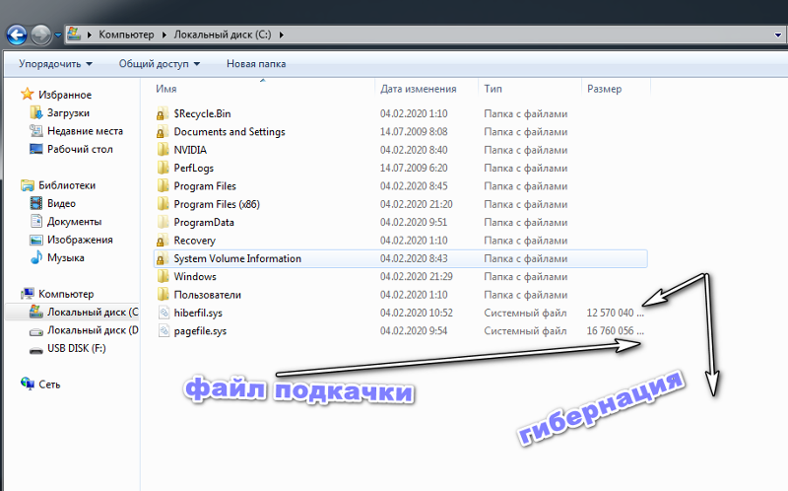Select the Windows folder name
This screenshot has height=491, width=788.
tap(195, 277)
